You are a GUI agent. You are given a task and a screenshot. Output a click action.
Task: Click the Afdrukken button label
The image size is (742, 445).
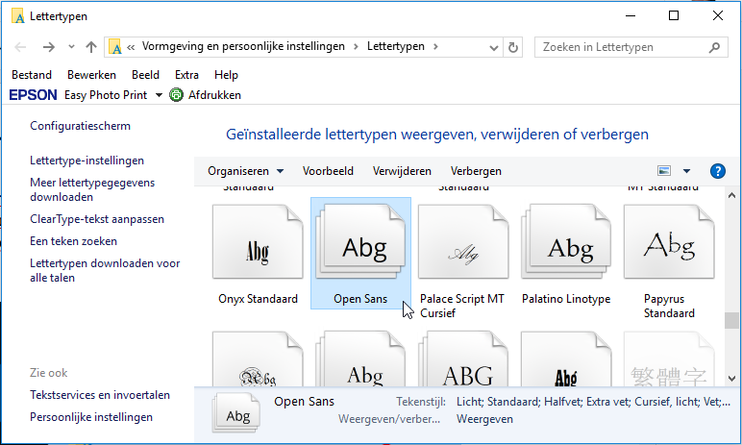[214, 95]
